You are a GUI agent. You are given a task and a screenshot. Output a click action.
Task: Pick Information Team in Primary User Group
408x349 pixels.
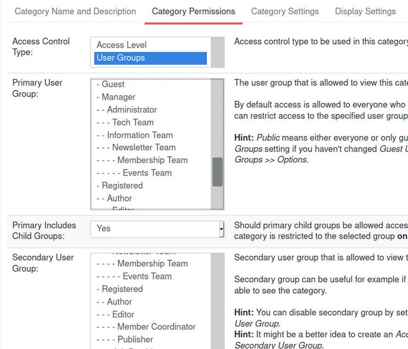[x=139, y=135]
